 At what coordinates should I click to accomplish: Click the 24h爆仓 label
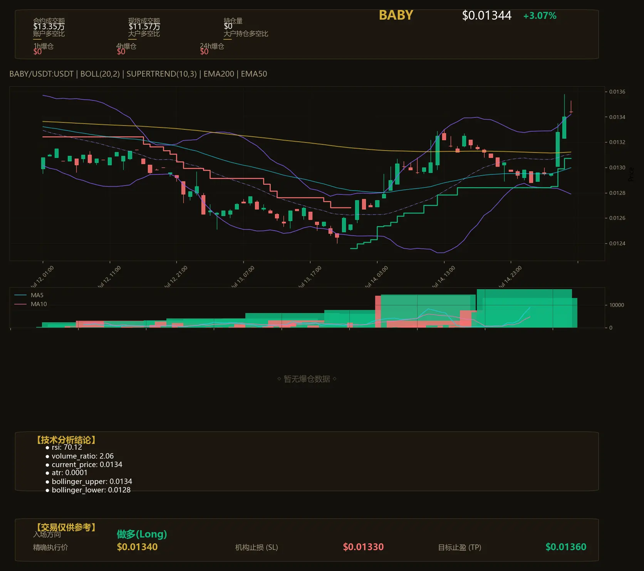pyautogui.click(x=212, y=46)
